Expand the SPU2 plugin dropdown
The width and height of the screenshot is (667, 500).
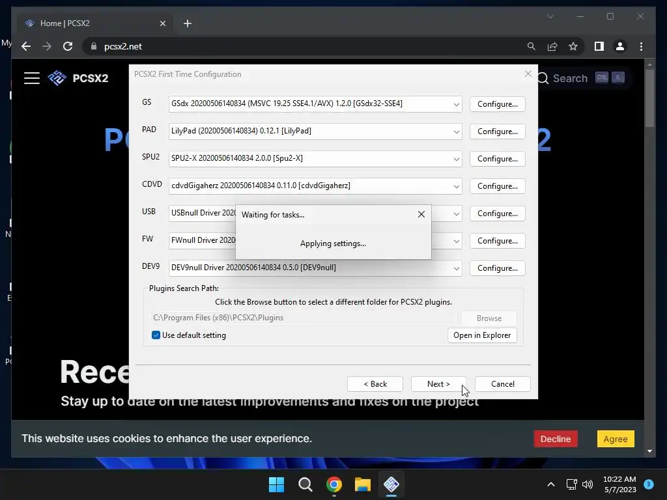click(x=456, y=159)
